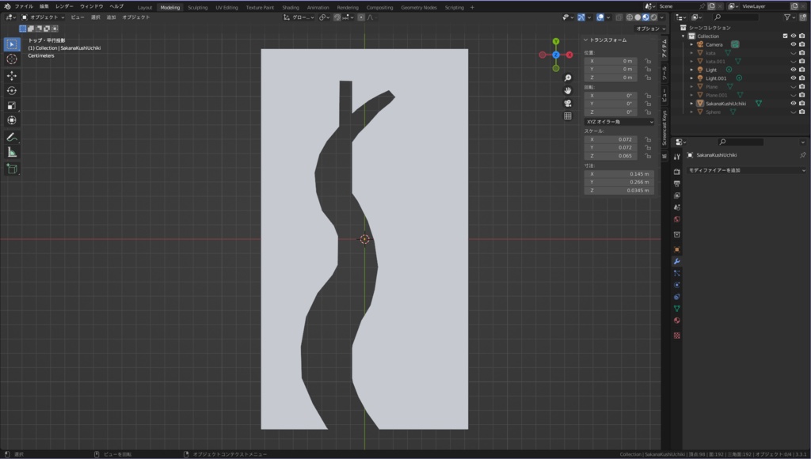Click the camera view icon in viewport
This screenshot has width=811, height=459.
click(x=568, y=103)
